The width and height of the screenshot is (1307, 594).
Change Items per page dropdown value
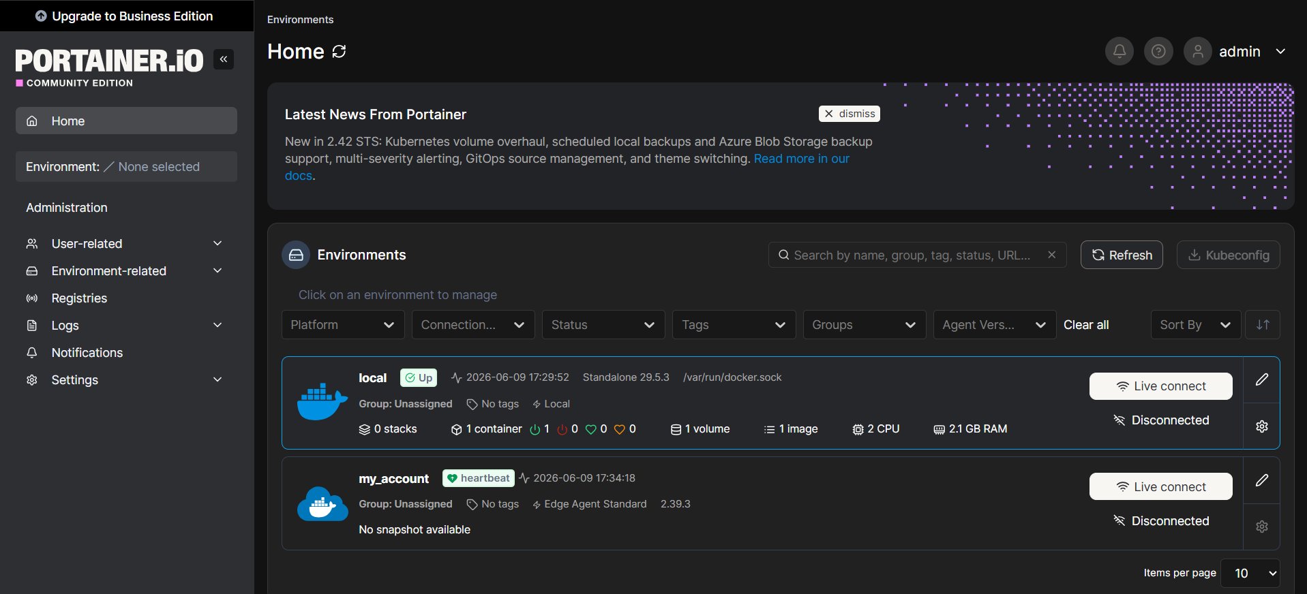pyautogui.click(x=1250, y=574)
